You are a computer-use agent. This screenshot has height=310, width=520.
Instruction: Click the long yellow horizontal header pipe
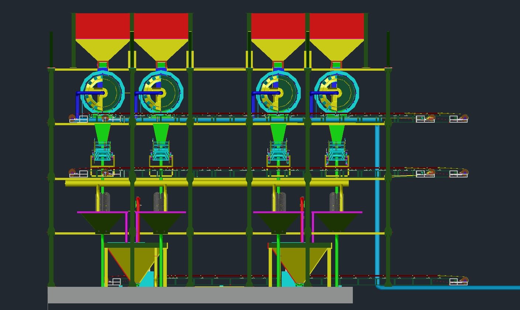[207, 183]
